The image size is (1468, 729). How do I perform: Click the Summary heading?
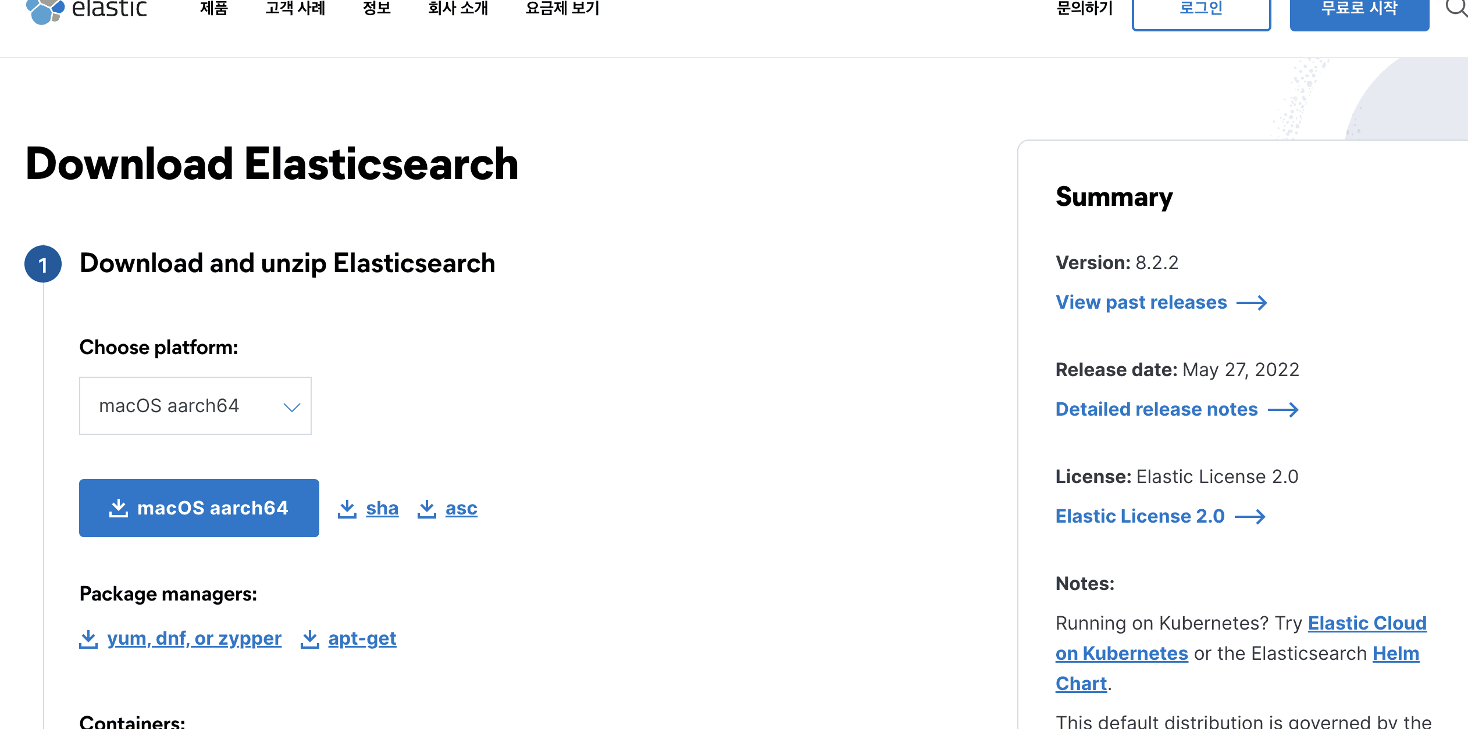(1114, 197)
